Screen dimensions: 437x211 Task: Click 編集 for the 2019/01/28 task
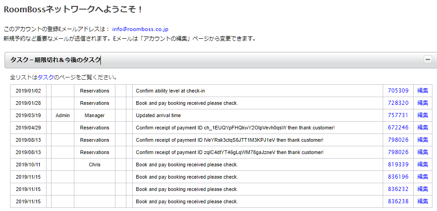422,103
